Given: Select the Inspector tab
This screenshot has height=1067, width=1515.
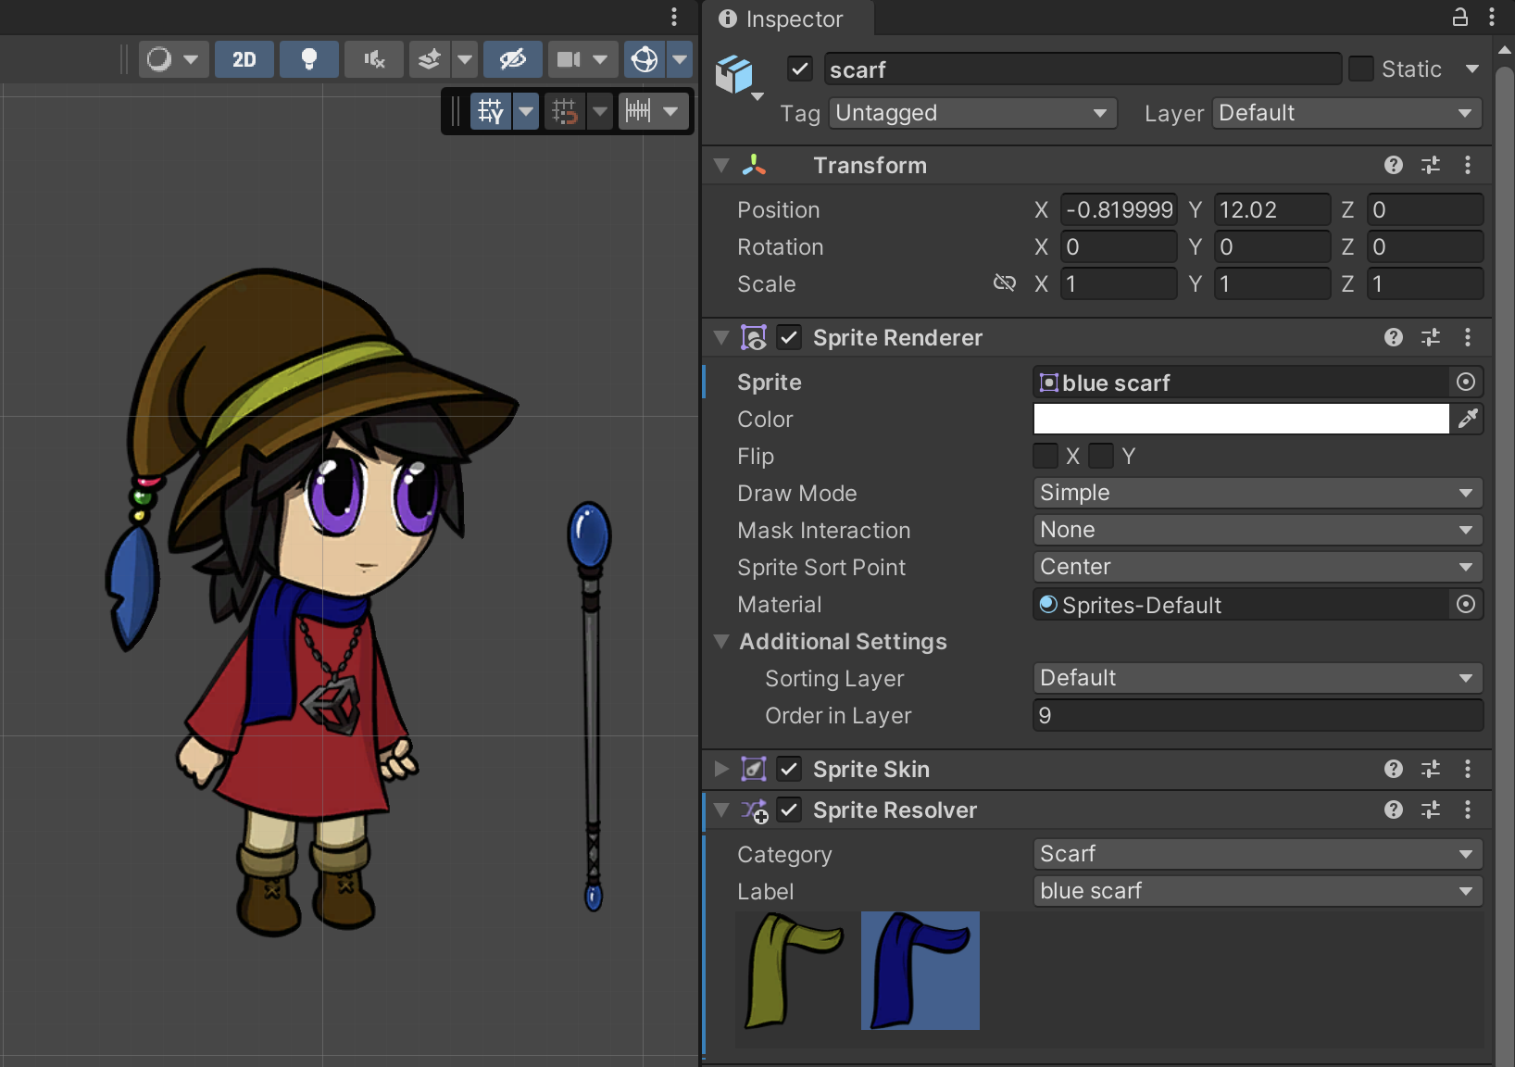Looking at the screenshot, I should [x=783, y=19].
